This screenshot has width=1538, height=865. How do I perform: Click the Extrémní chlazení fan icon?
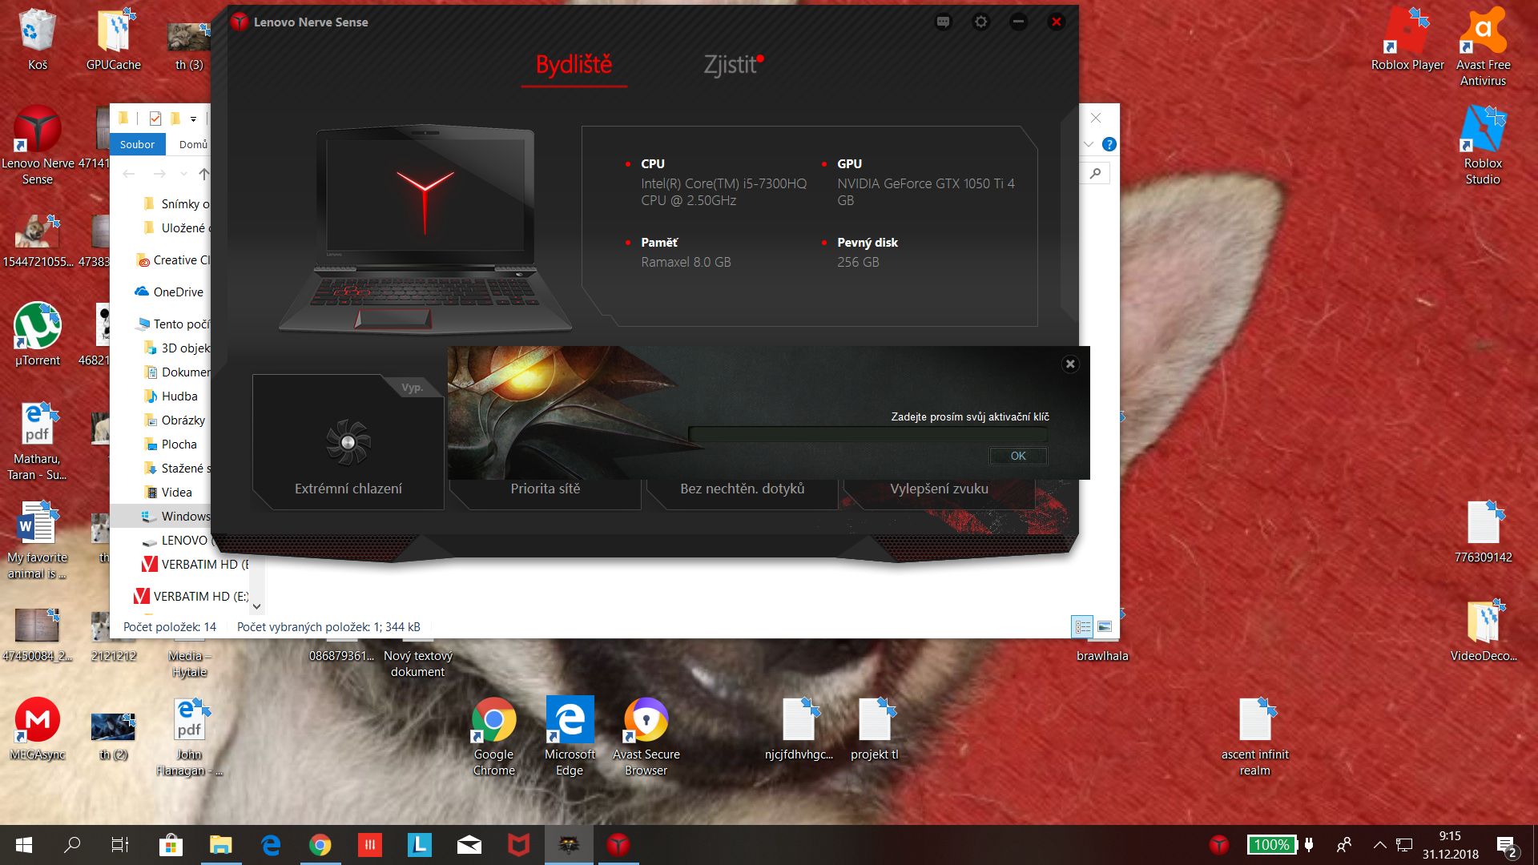click(x=348, y=442)
